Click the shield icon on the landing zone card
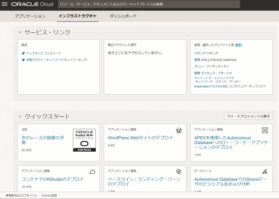279x199 pixels. [x=179, y=172]
